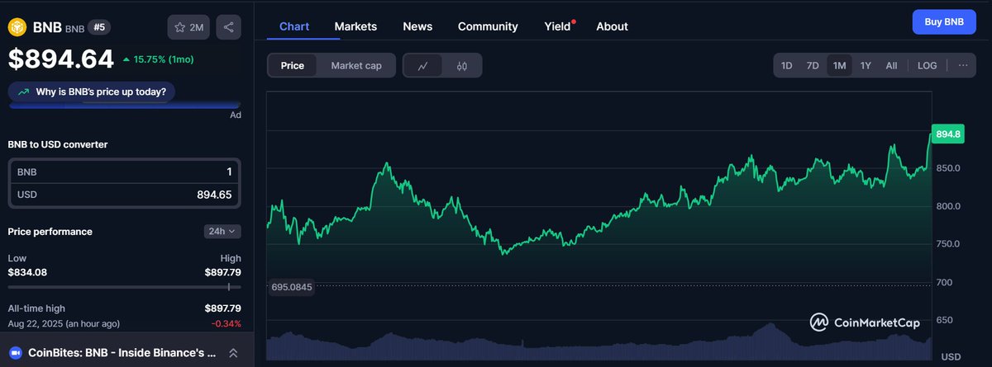992x367 pixels.
Task: Click the 850.0 axis label
Action: (947, 168)
